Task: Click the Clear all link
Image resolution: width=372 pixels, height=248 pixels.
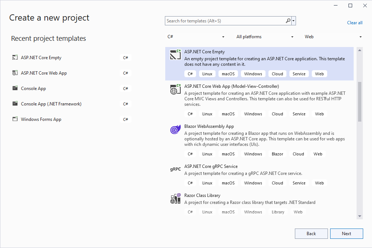Action: tap(355, 23)
